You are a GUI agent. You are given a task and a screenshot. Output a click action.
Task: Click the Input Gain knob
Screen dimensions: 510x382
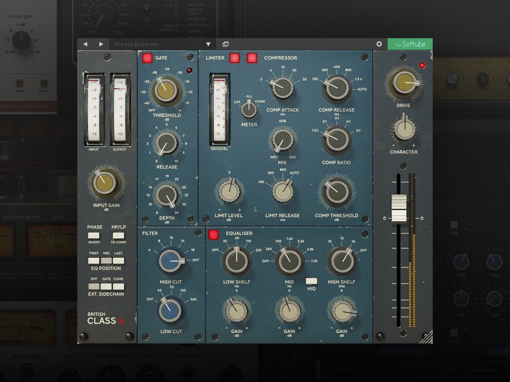[x=105, y=183]
